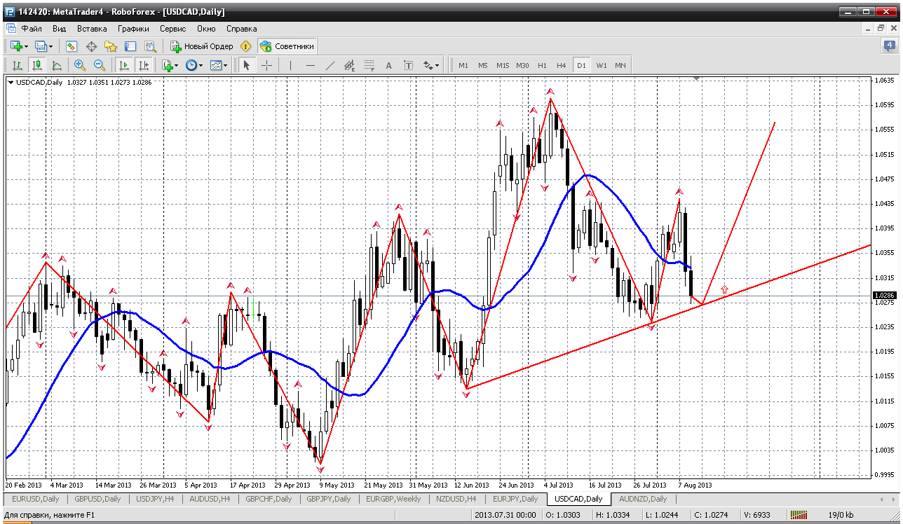Select the Text tool
The image size is (903, 524).
click(x=389, y=65)
